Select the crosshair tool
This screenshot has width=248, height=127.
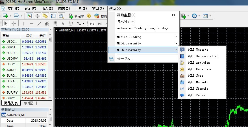click(14, 24)
